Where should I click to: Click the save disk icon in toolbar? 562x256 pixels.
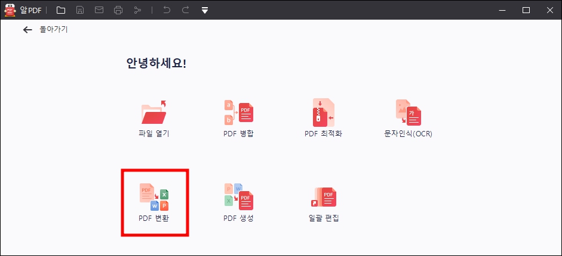[80, 10]
